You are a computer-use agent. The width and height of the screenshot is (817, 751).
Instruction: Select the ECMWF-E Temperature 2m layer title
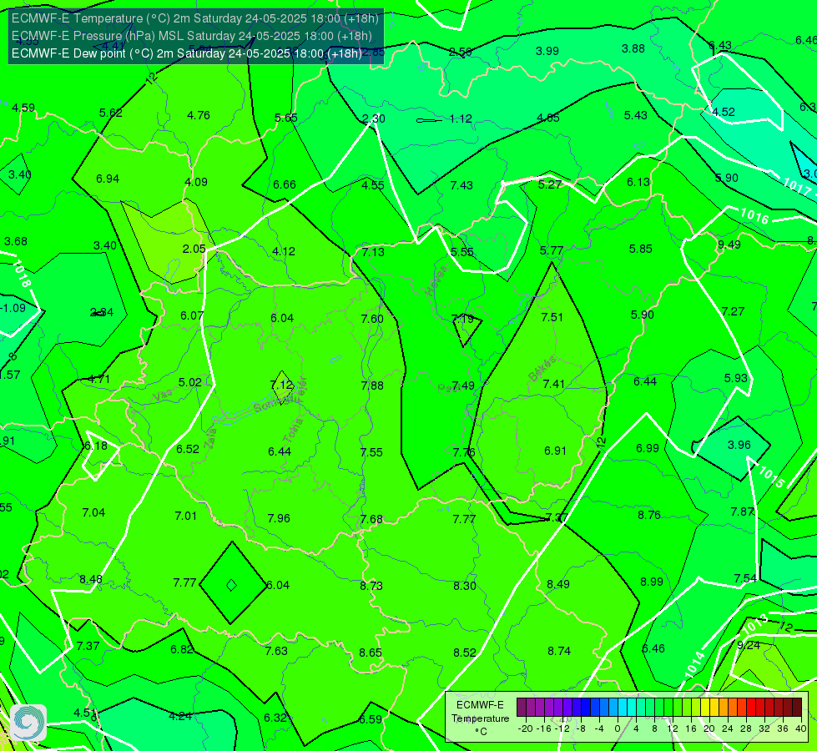tap(195, 18)
